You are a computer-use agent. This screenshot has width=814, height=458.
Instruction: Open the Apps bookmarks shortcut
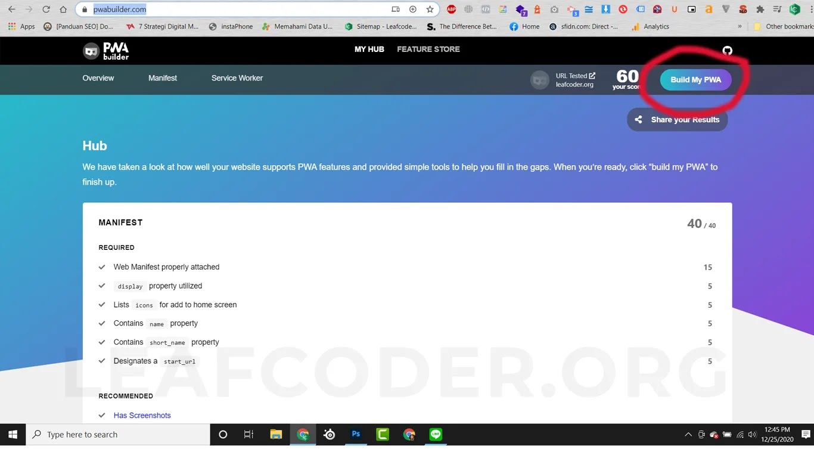pos(21,27)
